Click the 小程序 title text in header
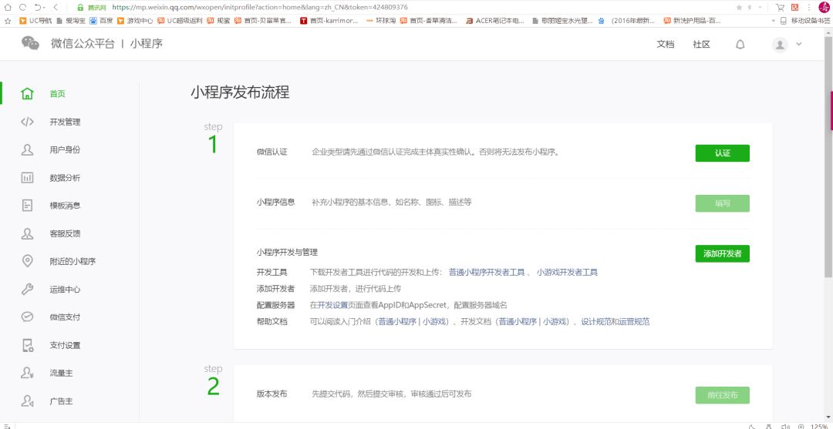833x429 pixels. [x=147, y=43]
